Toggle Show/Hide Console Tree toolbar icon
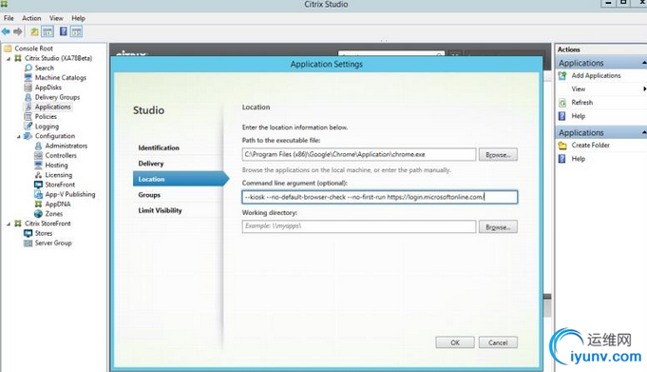 [x=48, y=31]
